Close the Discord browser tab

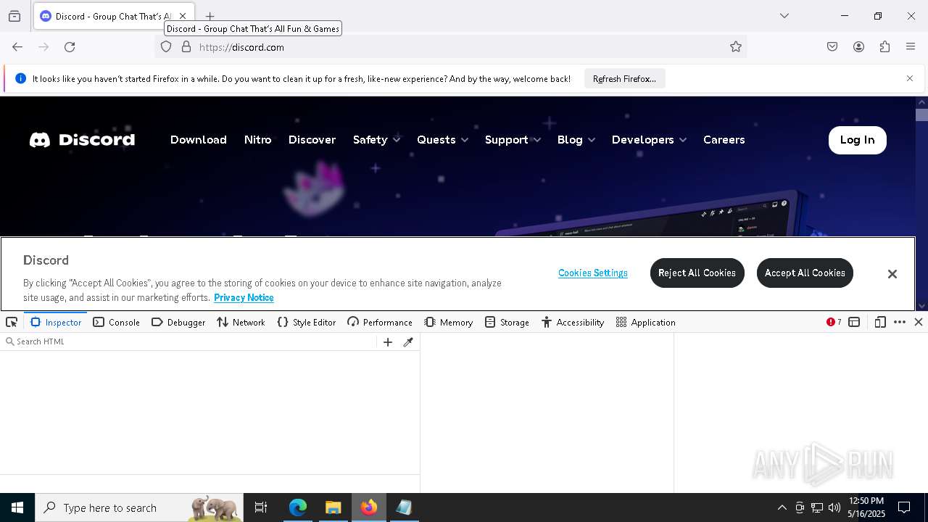[183, 16]
